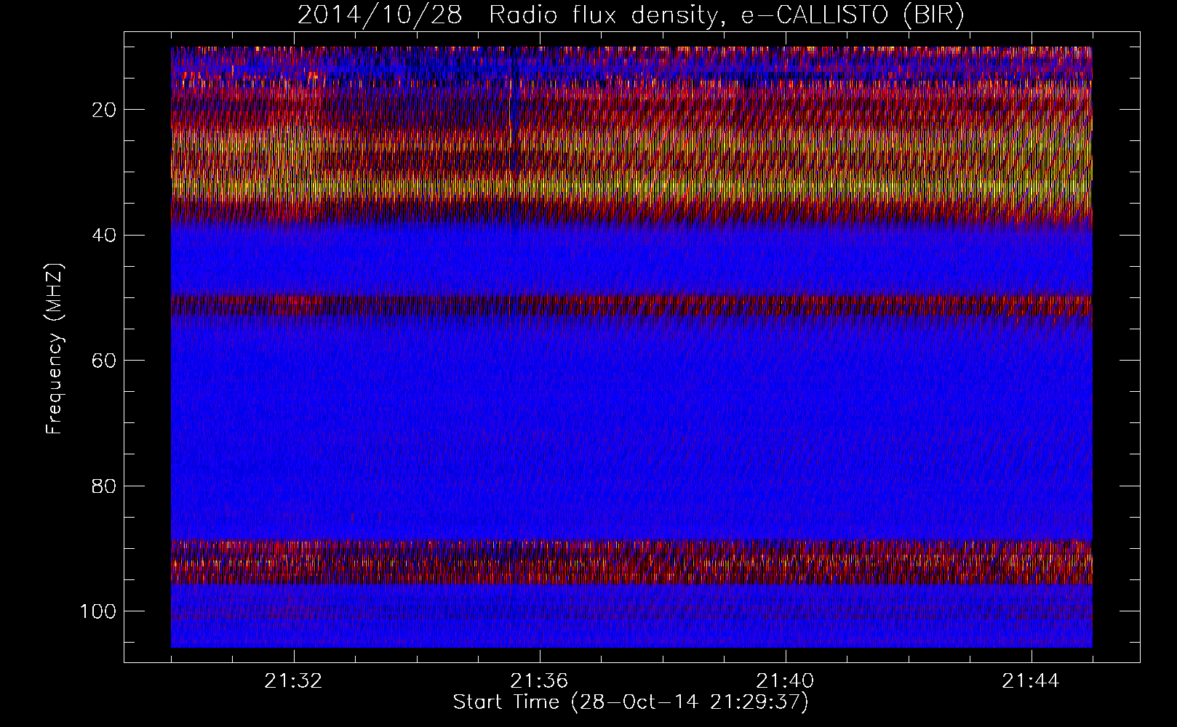Click the 60 frequency tick label
The width and height of the screenshot is (1177, 727).
click(103, 361)
